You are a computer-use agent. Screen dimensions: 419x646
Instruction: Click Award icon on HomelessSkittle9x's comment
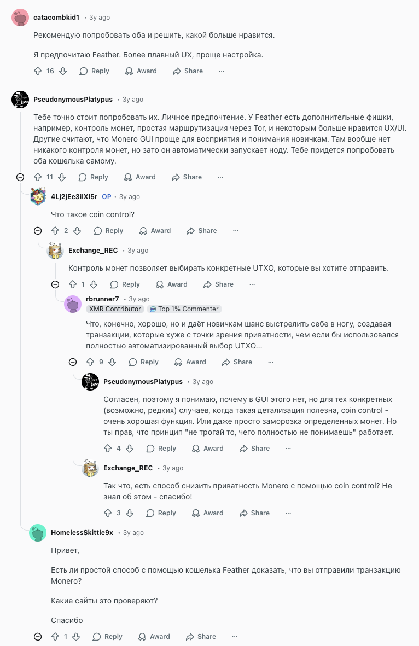point(143,637)
